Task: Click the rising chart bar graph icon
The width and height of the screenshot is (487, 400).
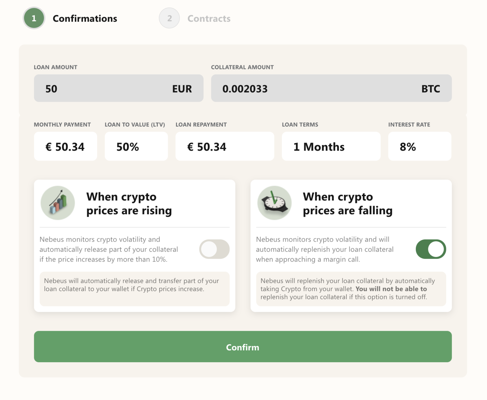Action: tap(58, 203)
